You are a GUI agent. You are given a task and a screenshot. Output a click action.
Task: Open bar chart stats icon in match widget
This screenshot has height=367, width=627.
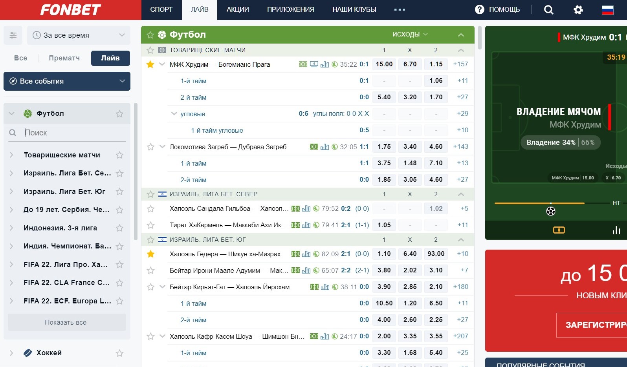[x=616, y=230]
